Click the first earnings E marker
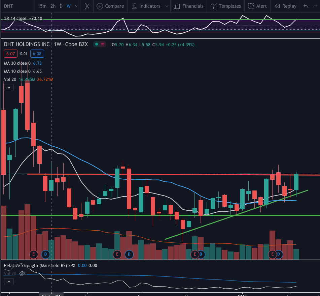 (x=34, y=255)
